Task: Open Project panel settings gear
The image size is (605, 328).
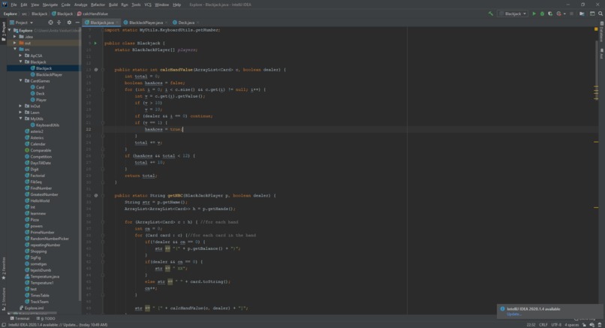Action: click(69, 23)
